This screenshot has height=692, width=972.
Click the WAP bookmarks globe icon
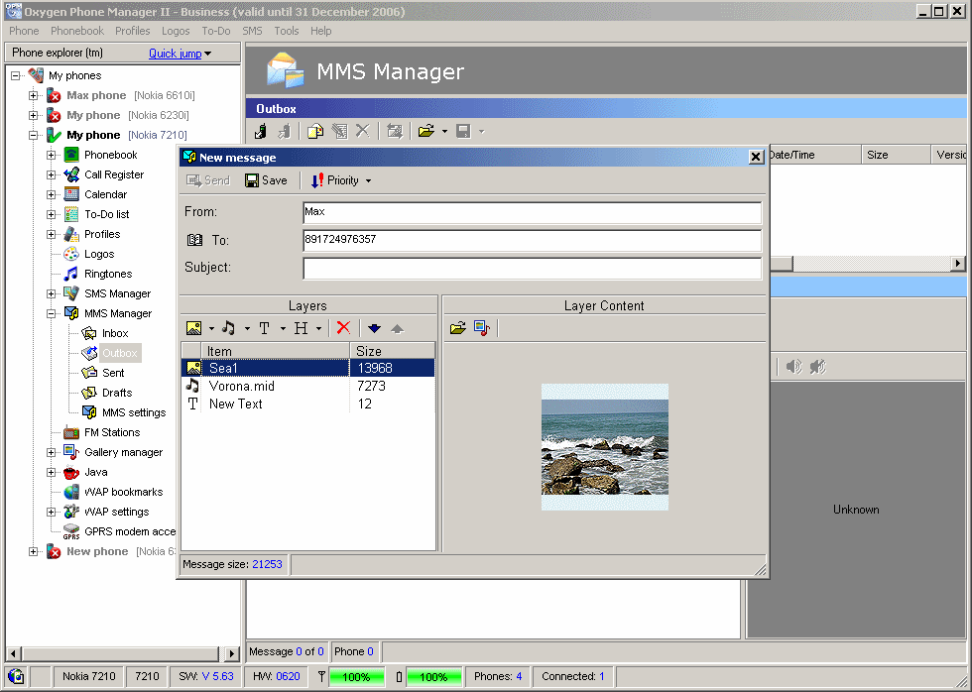pos(71,492)
